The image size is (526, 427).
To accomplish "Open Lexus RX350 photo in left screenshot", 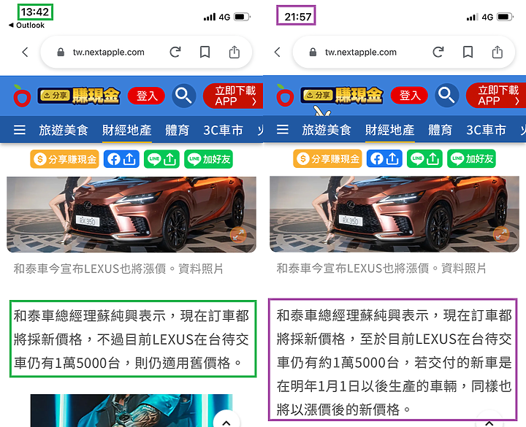I will pyautogui.click(x=131, y=215).
